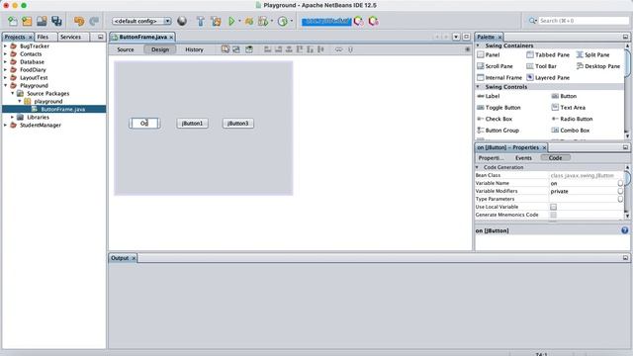Click the first garbage collection icon beside memory bar
The image size is (633, 356).
358,21
